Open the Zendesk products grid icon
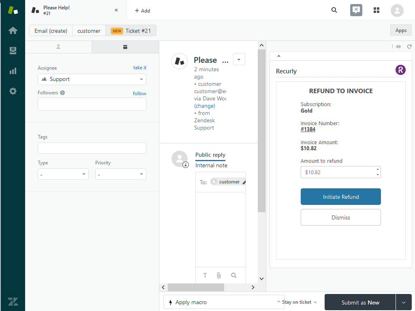This screenshot has width=415, height=311. click(376, 10)
